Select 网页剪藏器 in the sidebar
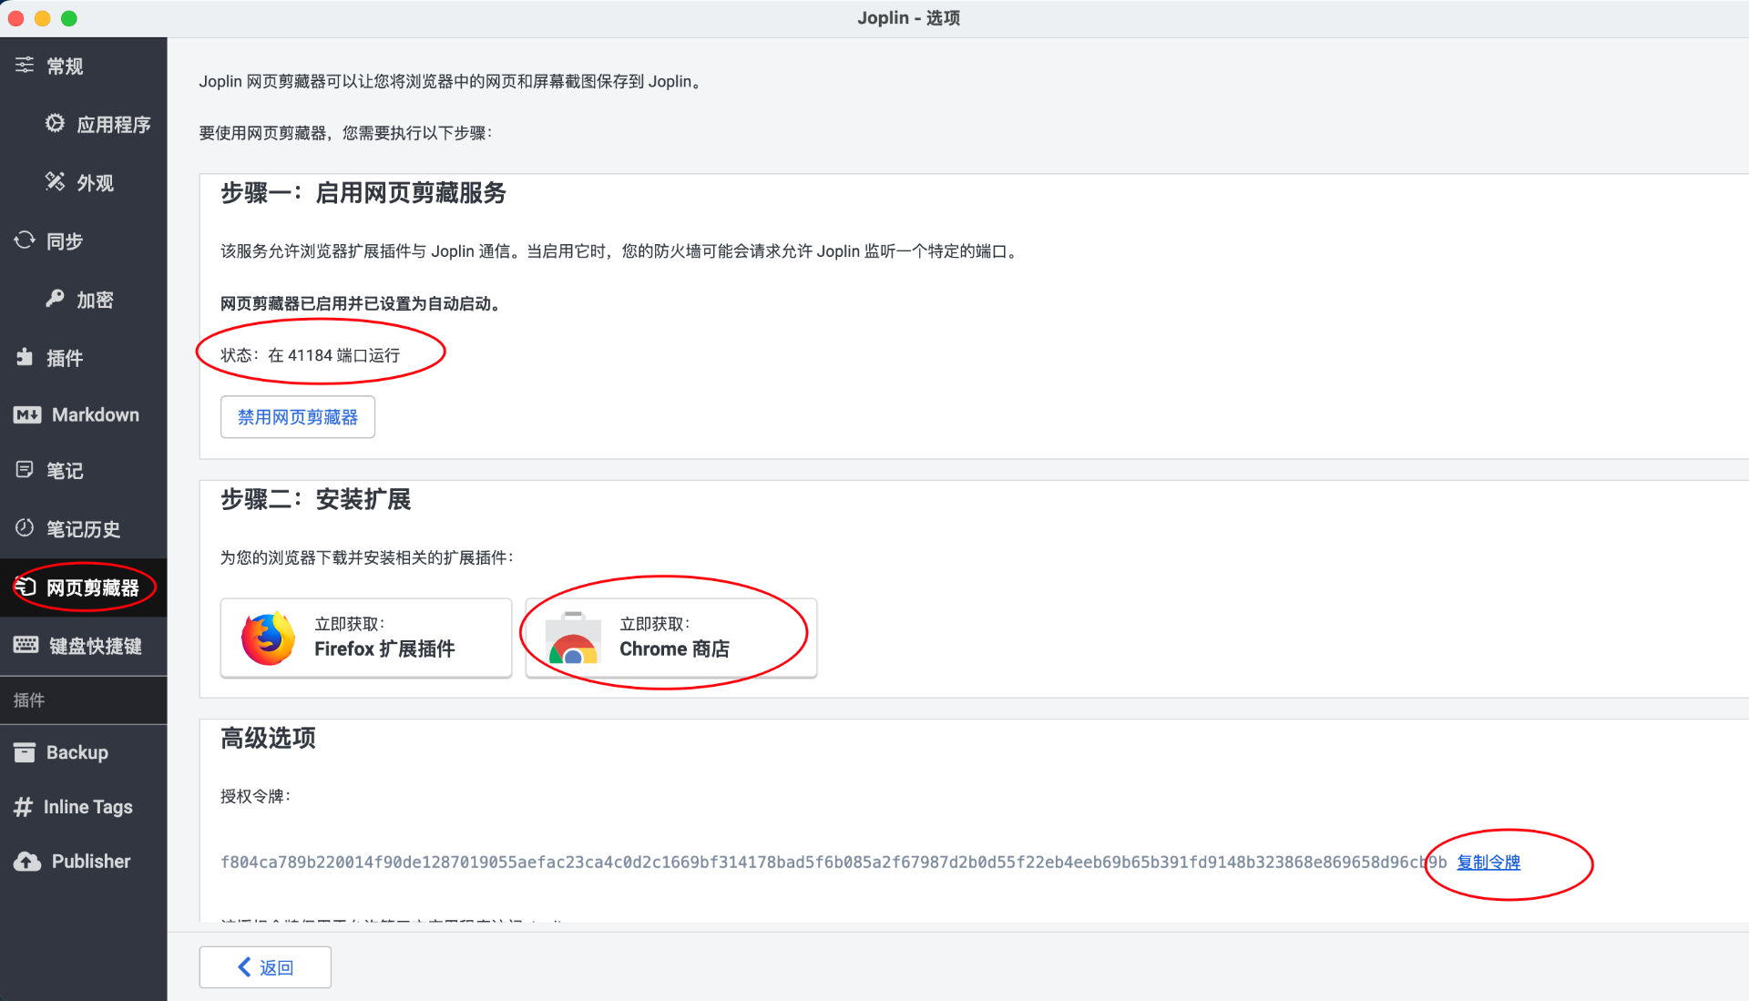Image resolution: width=1749 pixels, height=1001 pixels. [x=92, y=587]
